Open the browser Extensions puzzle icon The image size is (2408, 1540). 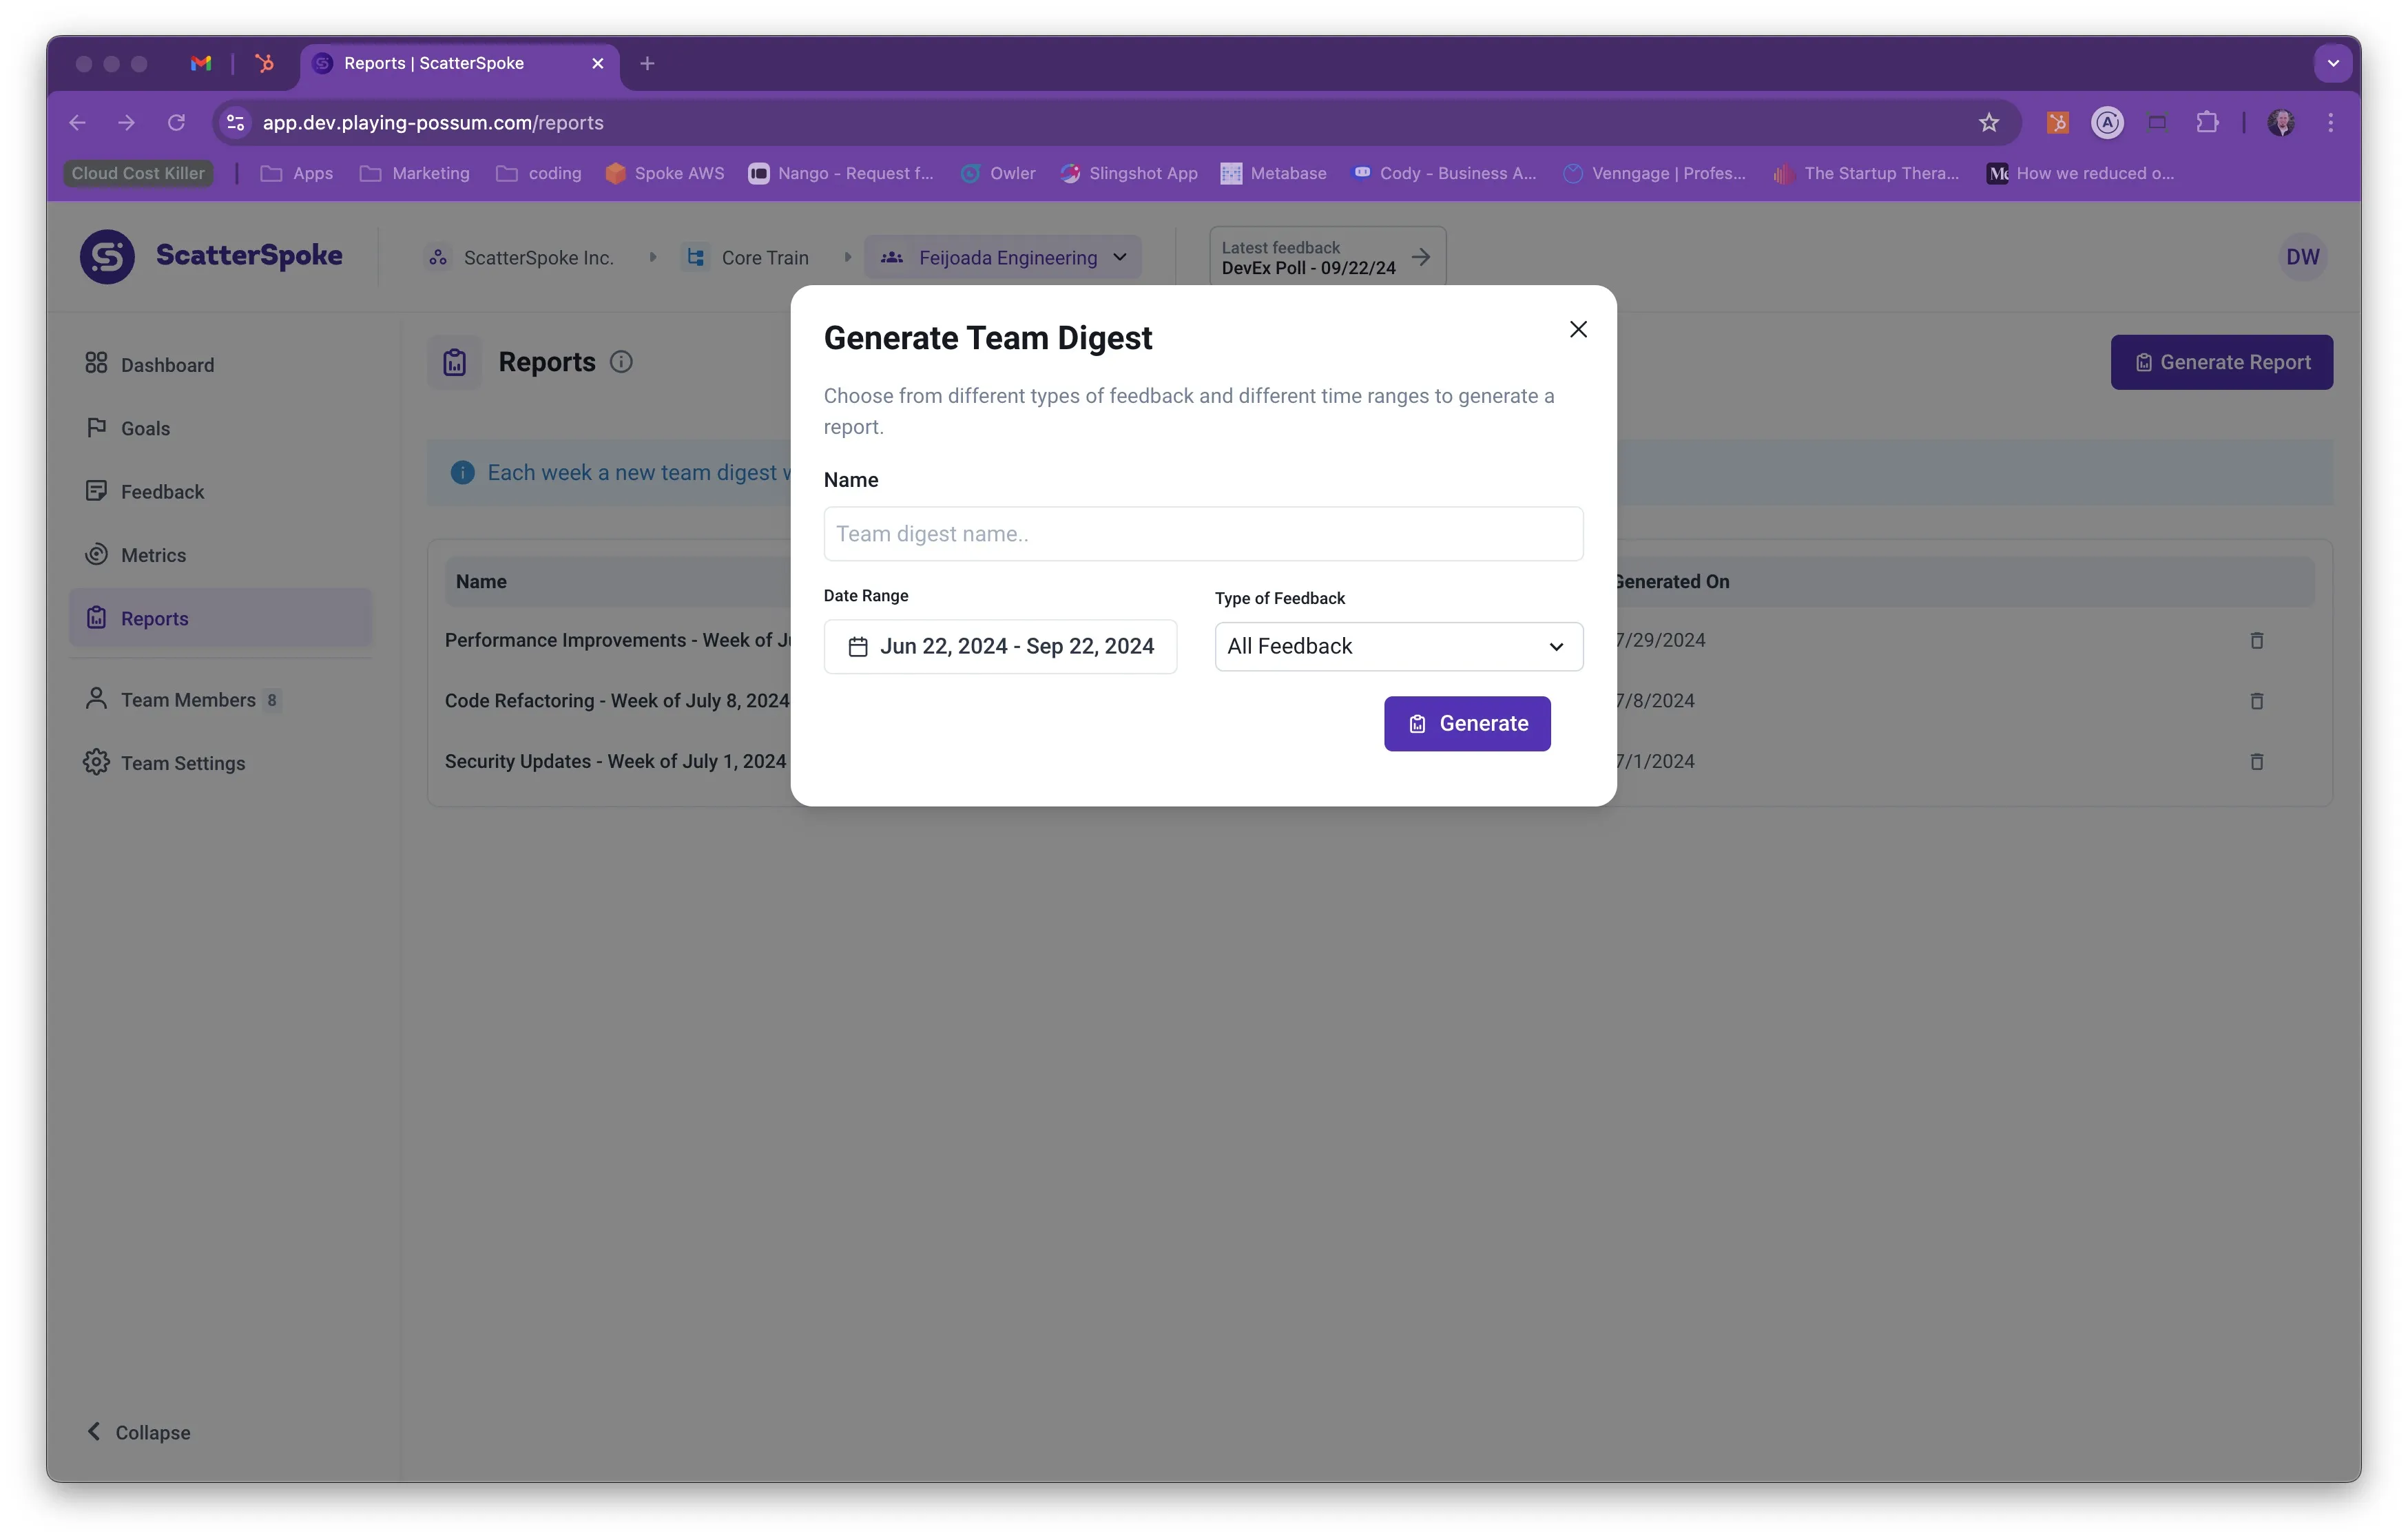pyautogui.click(x=2207, y=122)
